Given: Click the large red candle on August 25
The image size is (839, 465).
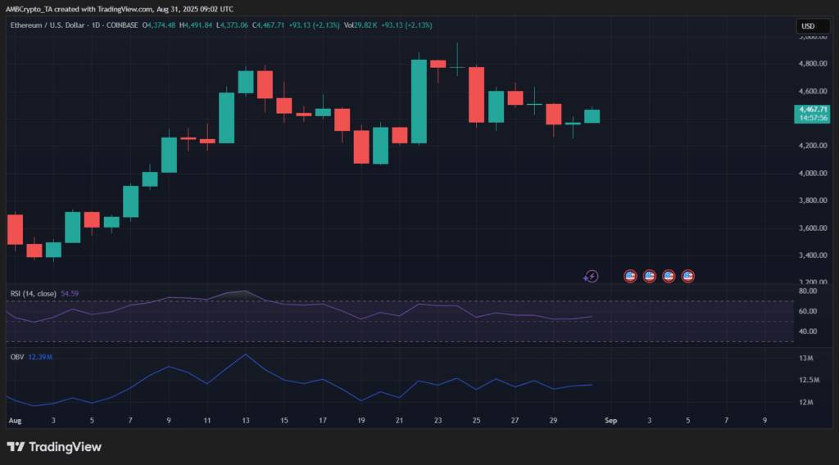Looking at the screenshot, I should coord(476,95).
